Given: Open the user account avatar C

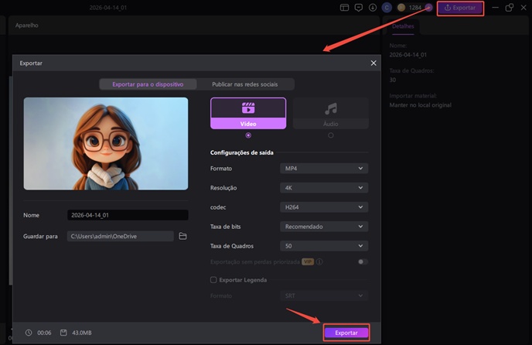Looking at the screenshot, I should pos(387,8).
